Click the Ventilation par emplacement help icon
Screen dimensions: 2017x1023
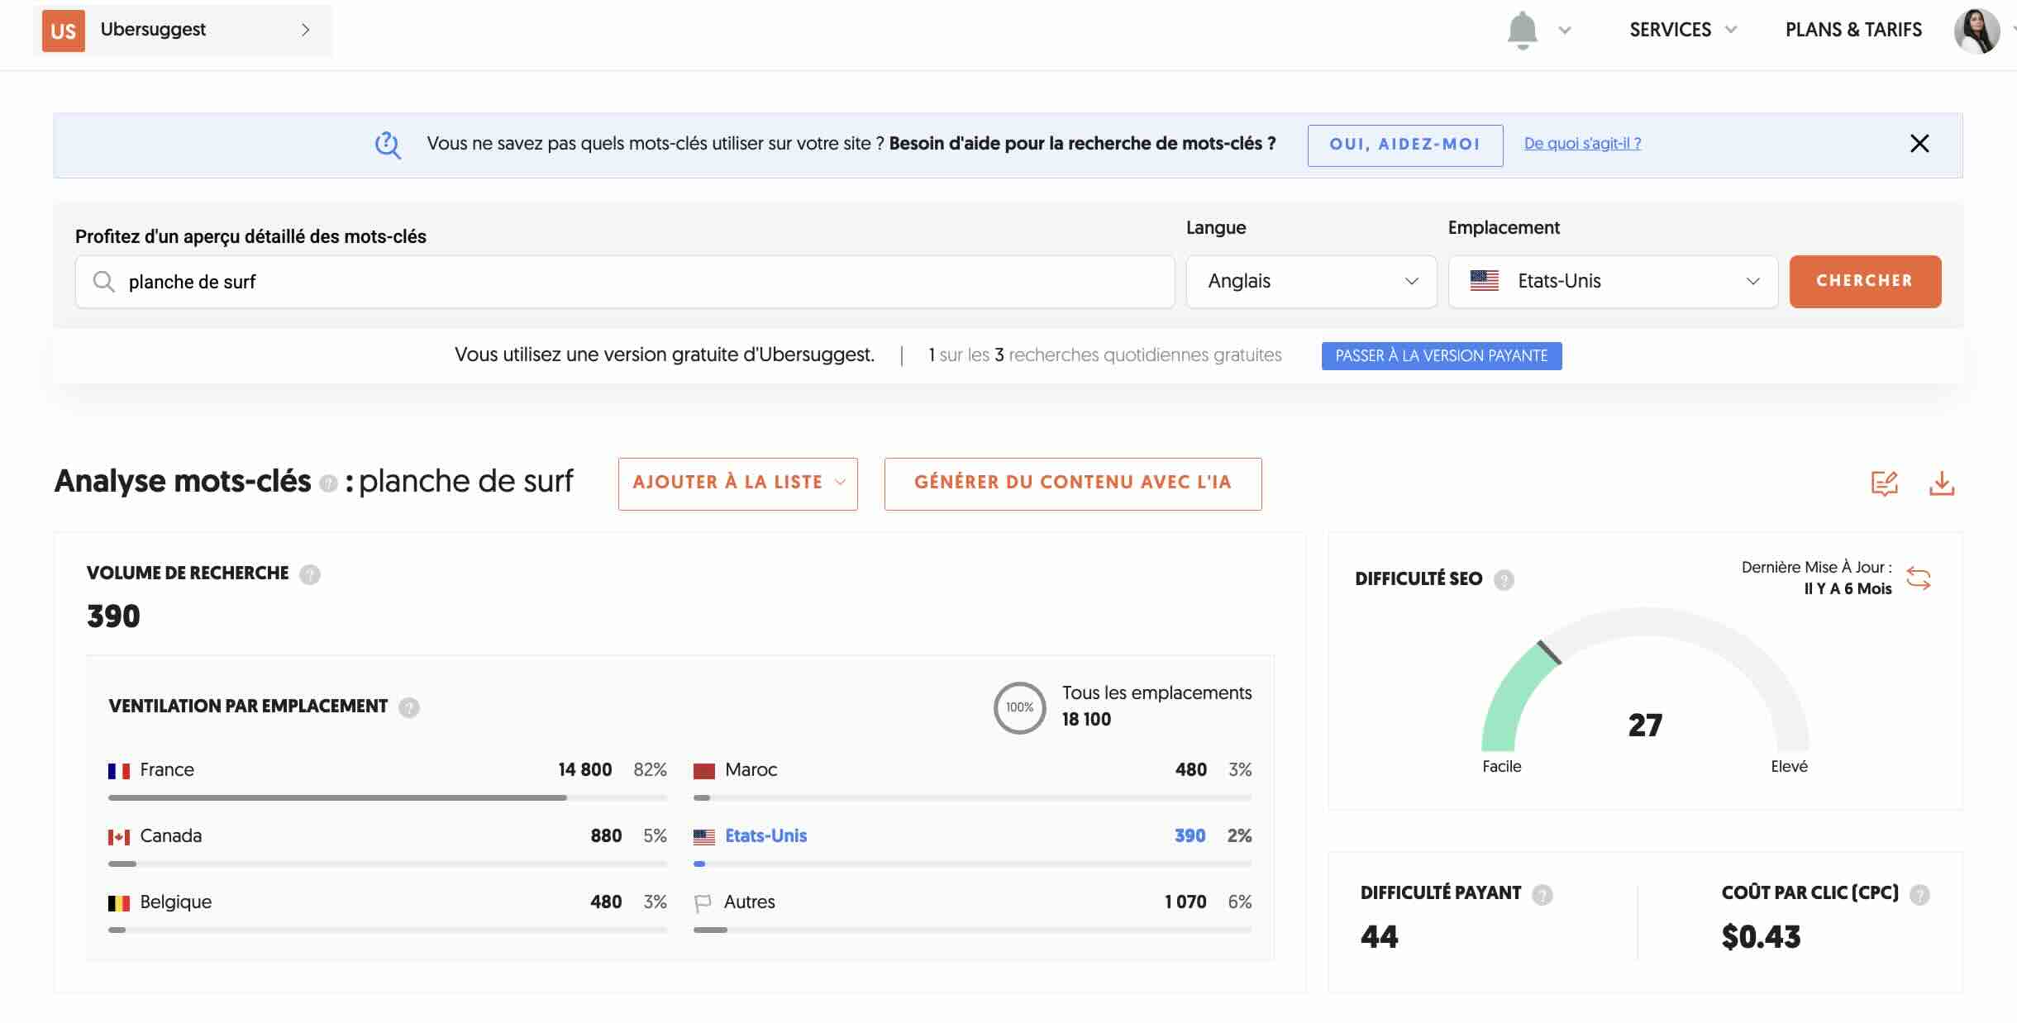pyautogui.click(x=409, y=707)
